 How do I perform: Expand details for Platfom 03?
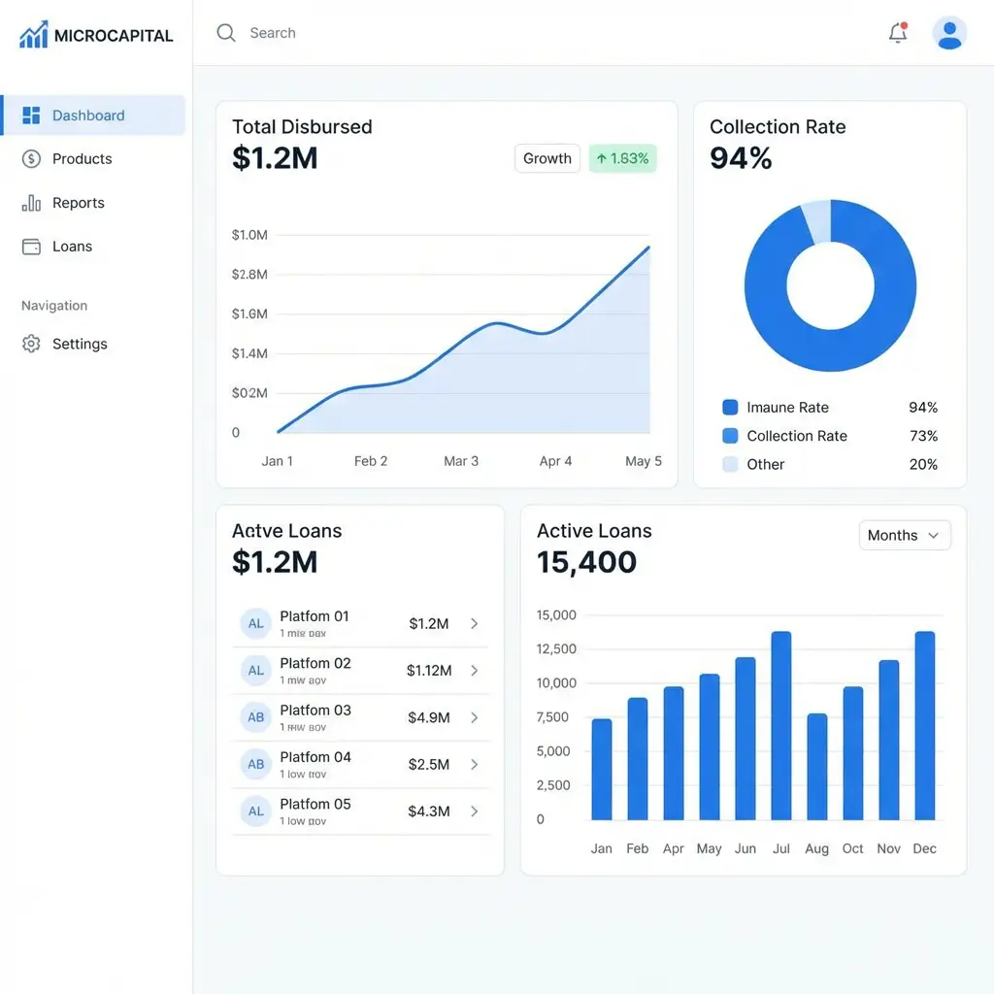pyautogui.click(x=474, y=717)
